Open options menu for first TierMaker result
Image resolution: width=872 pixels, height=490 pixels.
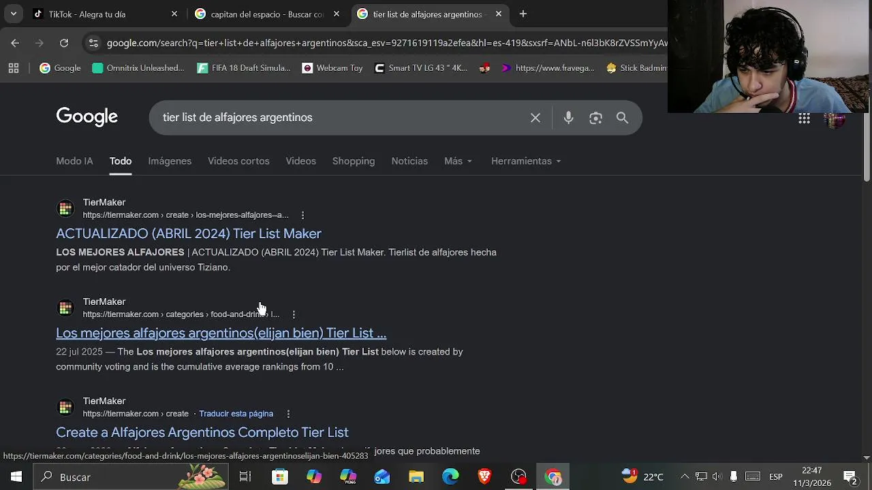coord(302,215)
